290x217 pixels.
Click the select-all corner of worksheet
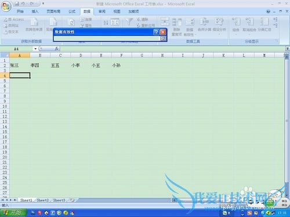tap(5, 56)
